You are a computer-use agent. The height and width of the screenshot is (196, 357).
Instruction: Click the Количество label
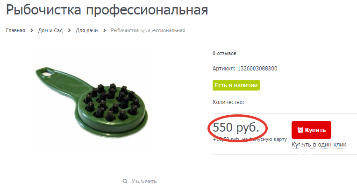click(x=228, y=102)
